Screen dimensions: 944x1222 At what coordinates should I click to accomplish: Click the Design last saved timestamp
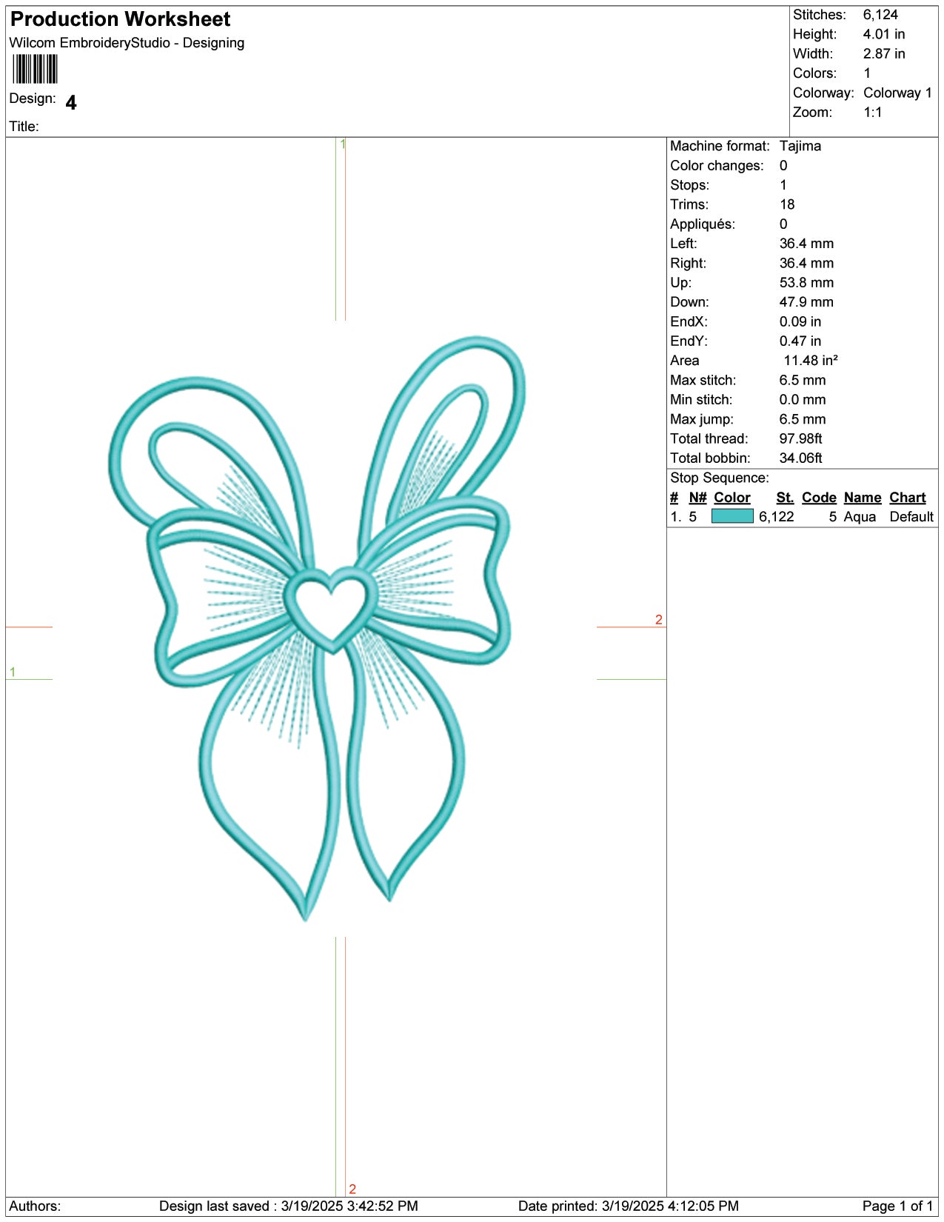pos(288,1206)
